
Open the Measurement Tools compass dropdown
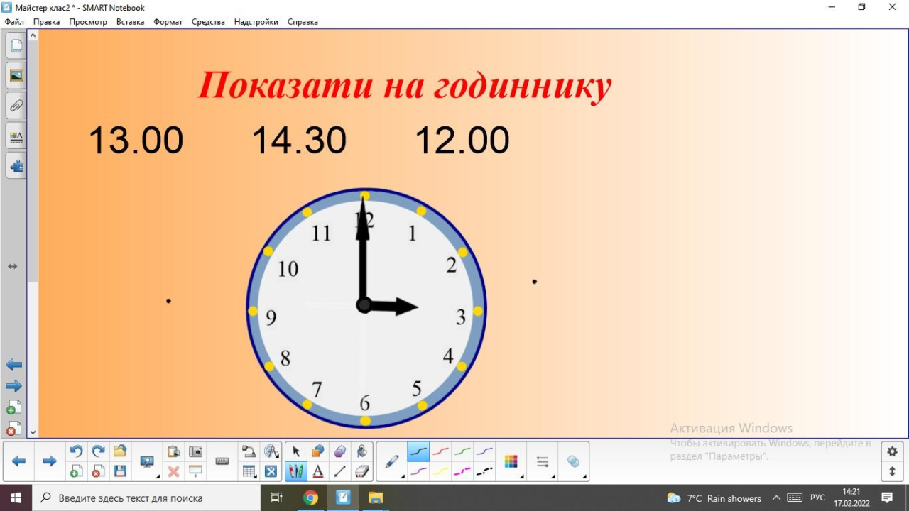click(271, 451)
